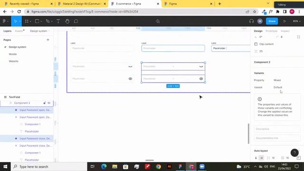The image size is (304, 171).
Task: Open the Design system page dropdown
Action: coord(40,31)
